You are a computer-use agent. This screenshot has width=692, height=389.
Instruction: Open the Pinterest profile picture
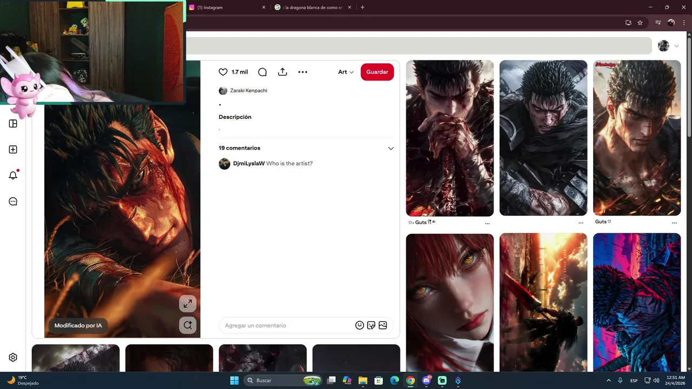point(663,46)
